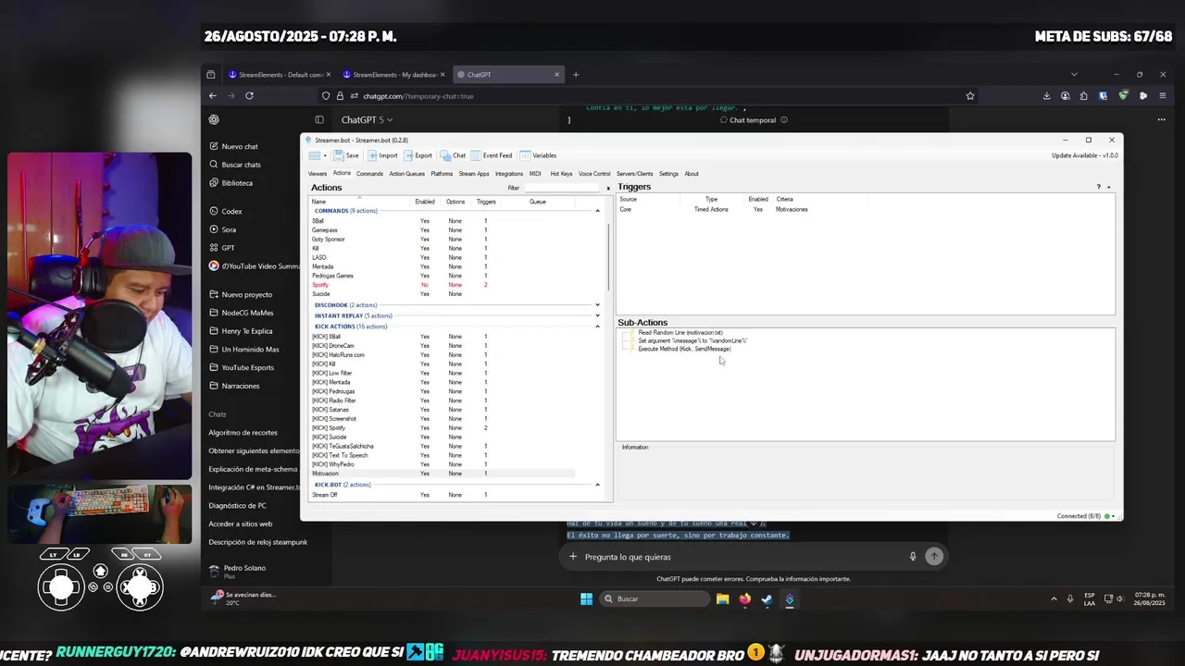The height and width of the screenshot is (666, 1185).
Task: Open the Hot Keys tab
Action: (x=561, y=174)
